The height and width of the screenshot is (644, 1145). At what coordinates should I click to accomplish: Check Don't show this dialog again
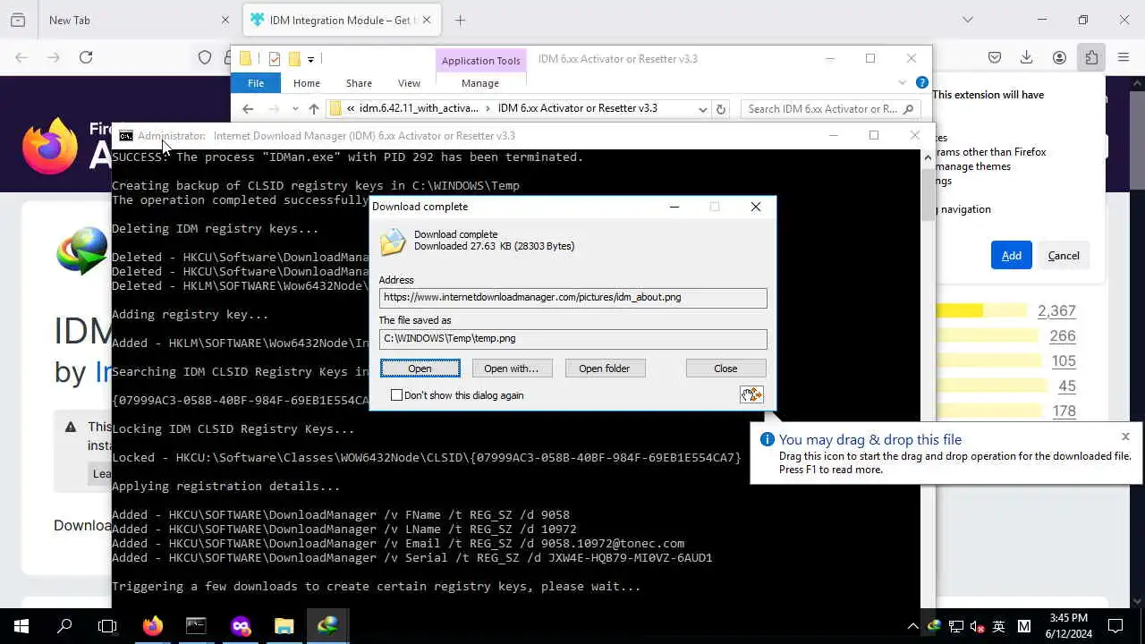pos(396,395)
